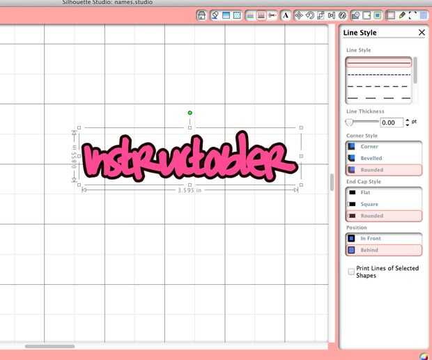Click the right-middle selection handle
This screenshot has height=360, width=432.
pos(301,156)
